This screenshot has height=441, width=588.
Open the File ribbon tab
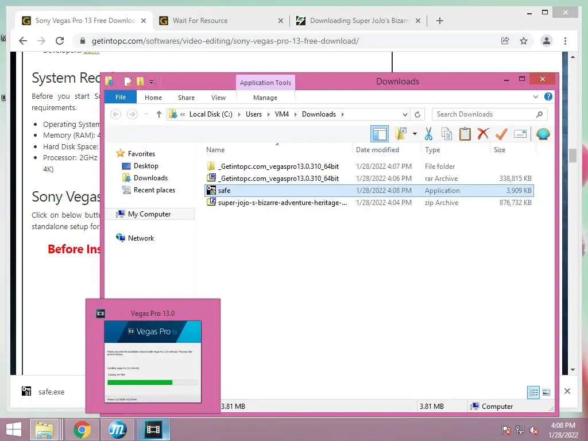point(121,97)
